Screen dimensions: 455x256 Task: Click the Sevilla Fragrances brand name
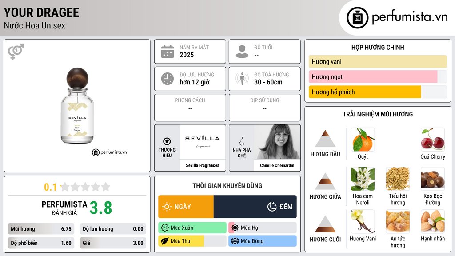(x=202, y=165)
